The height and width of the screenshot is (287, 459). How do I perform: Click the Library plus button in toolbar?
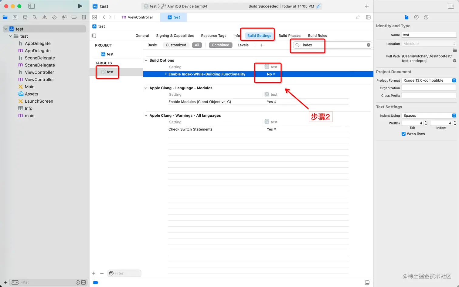(367, 6)
